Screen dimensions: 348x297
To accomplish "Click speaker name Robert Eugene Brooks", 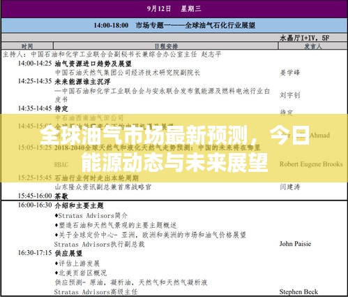I will pyautogui.click(x=311, y=164).
